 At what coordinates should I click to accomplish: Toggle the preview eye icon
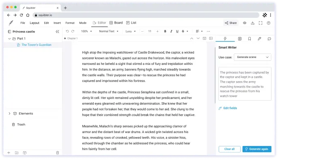[x=245, y=23]
